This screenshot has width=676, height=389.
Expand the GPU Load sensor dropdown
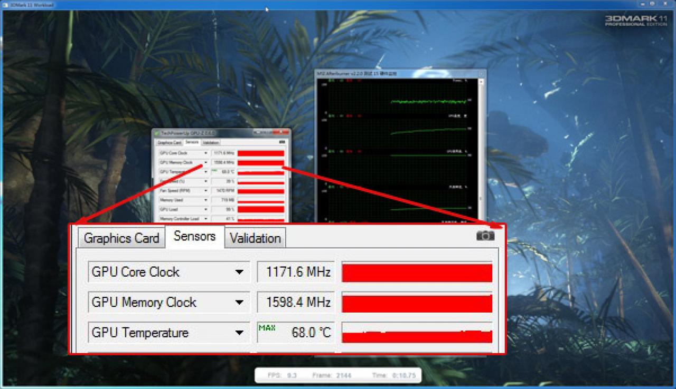pos(206,209)
